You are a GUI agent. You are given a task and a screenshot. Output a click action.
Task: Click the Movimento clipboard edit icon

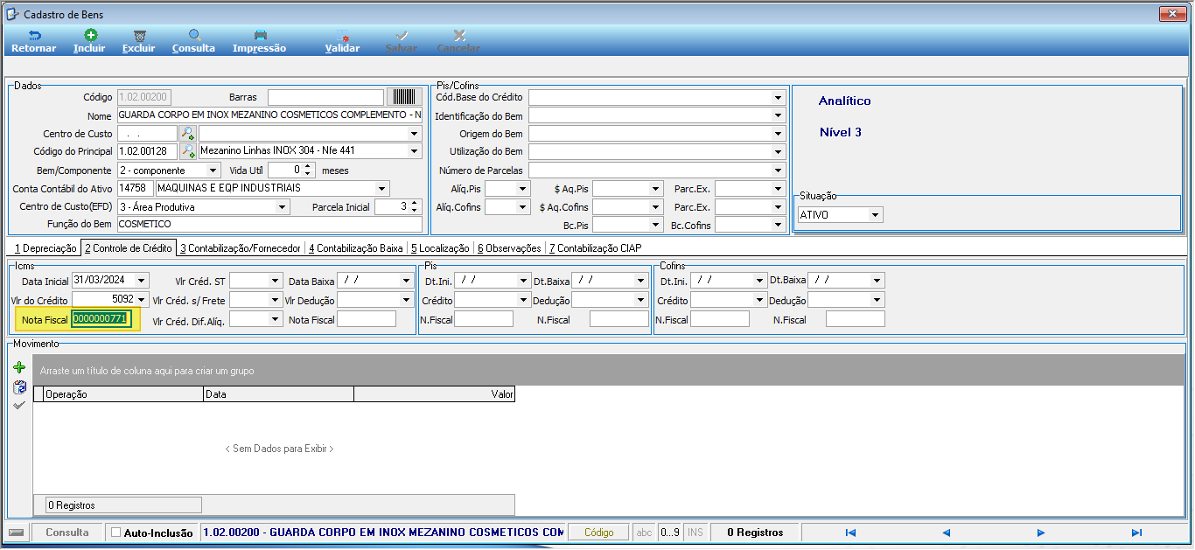pos(19,387)
